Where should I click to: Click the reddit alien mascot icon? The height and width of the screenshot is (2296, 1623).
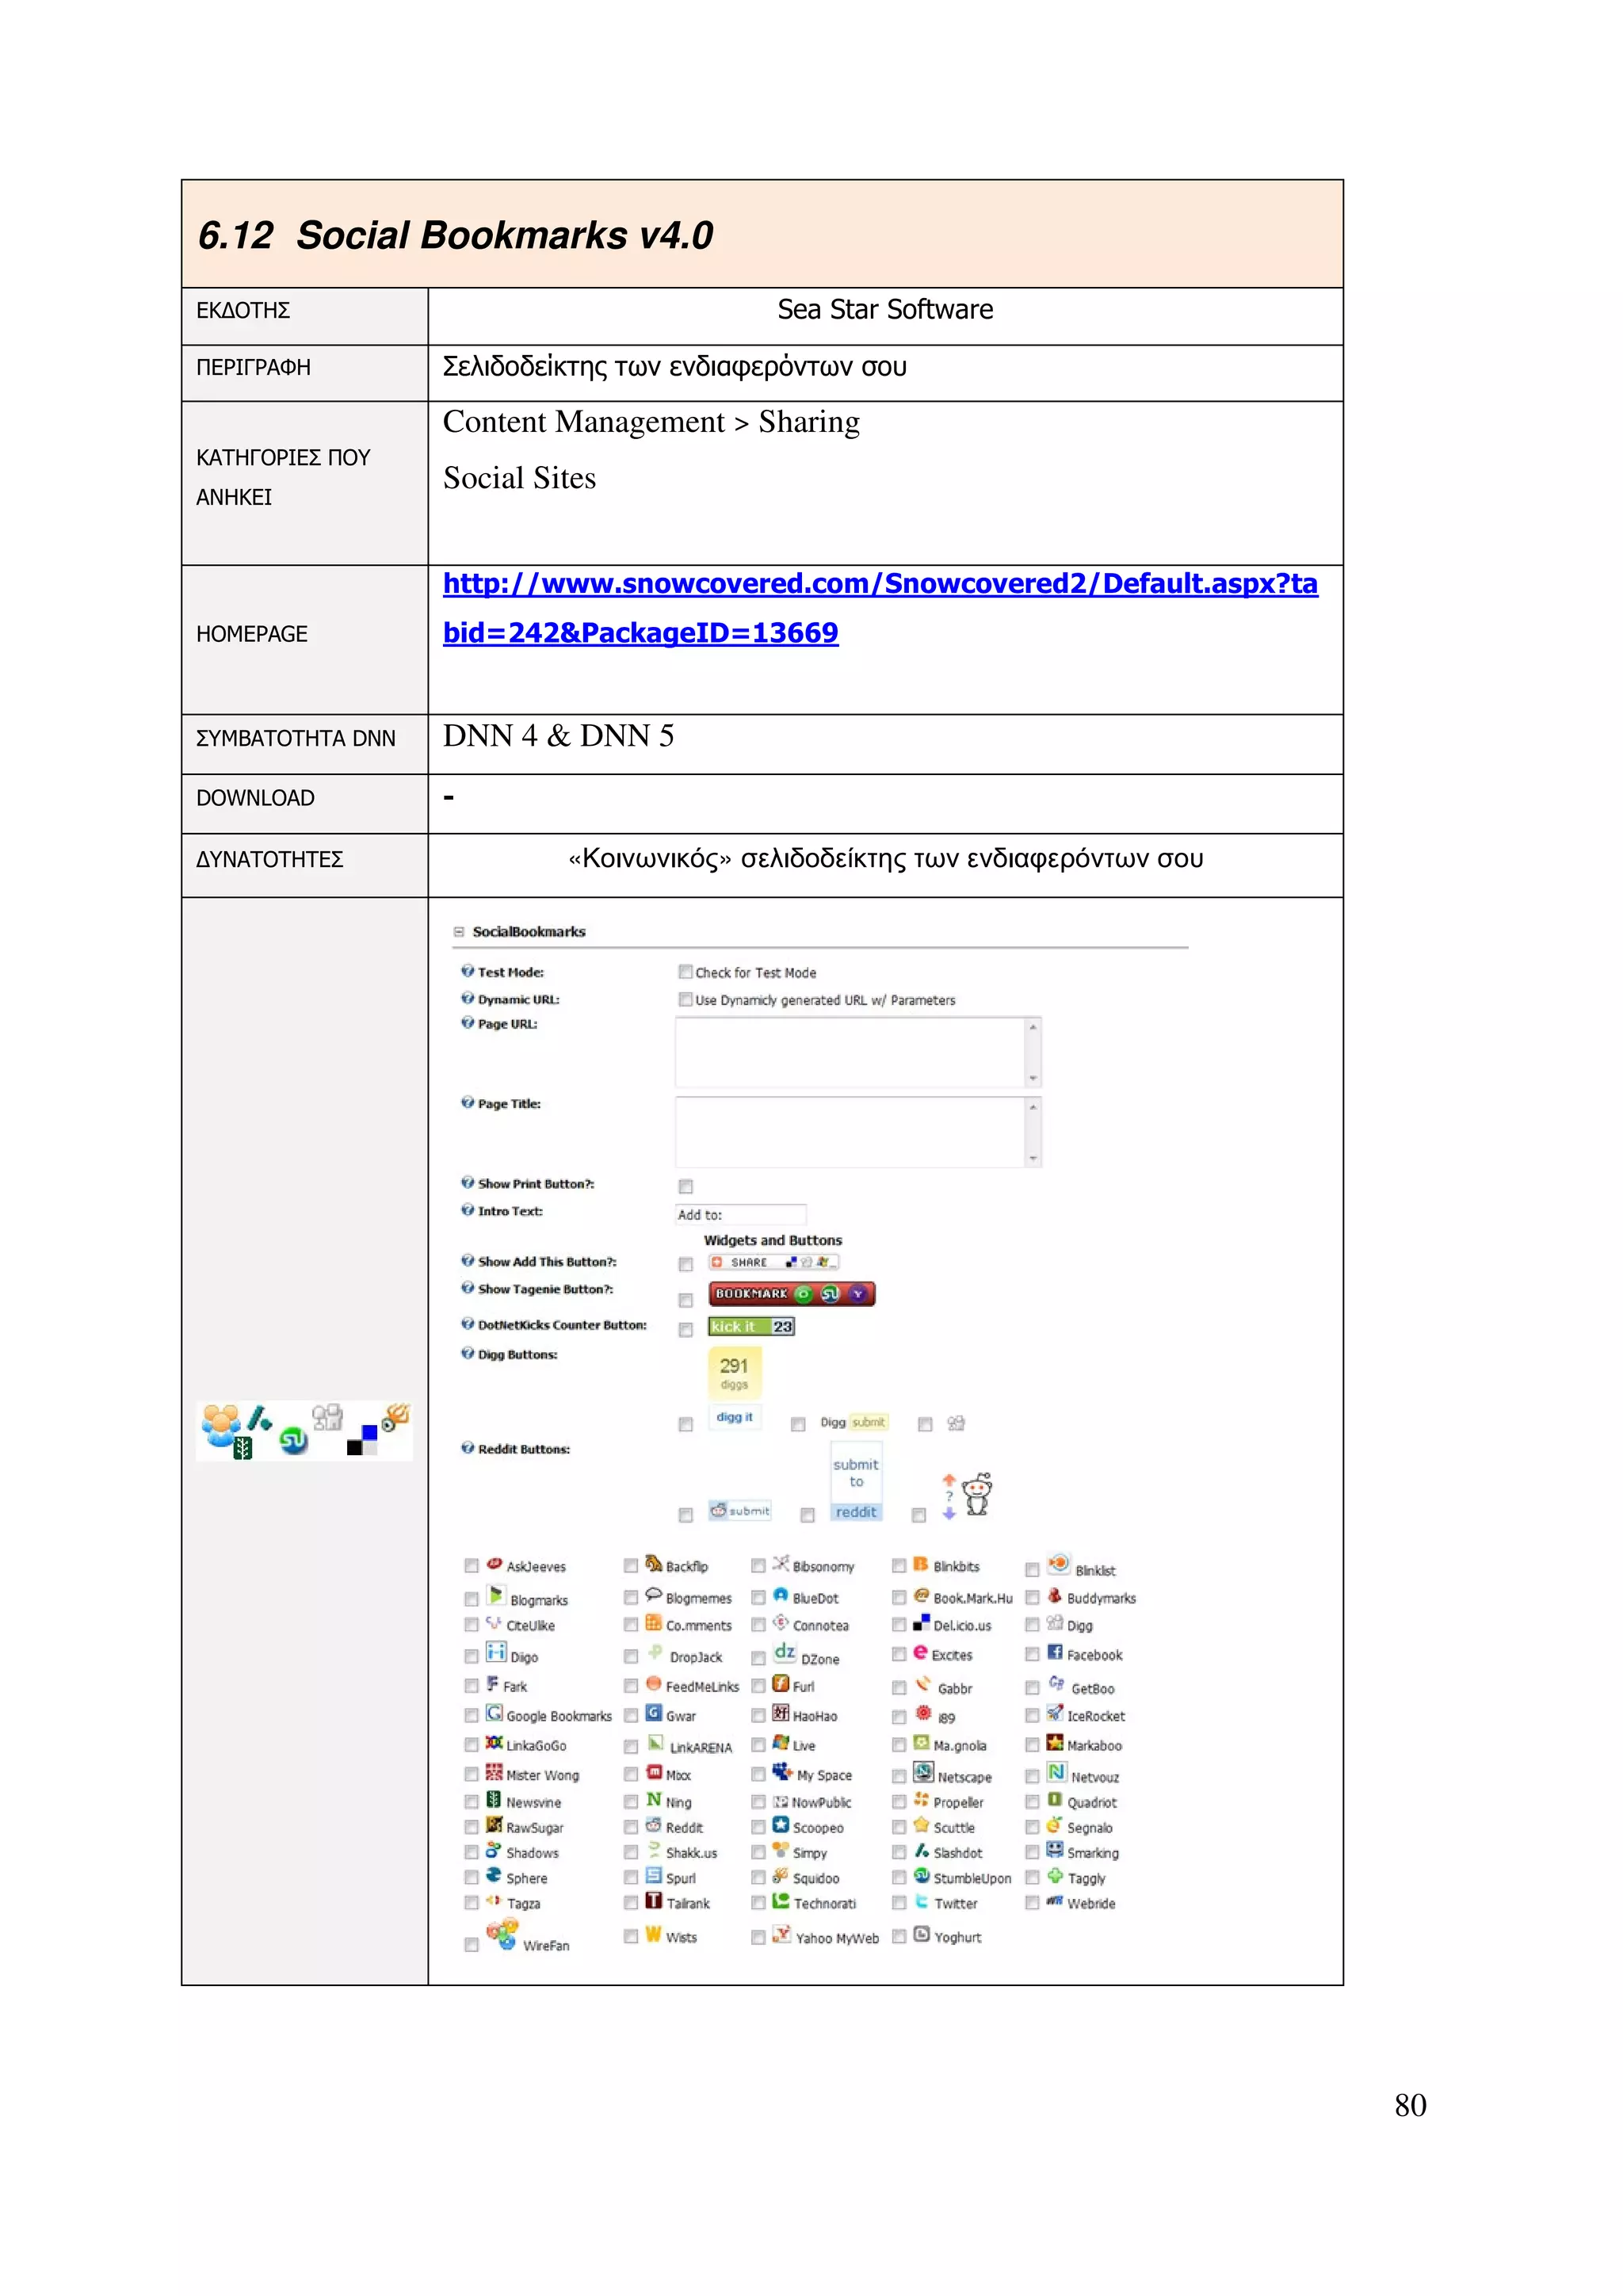[976, 1494]
